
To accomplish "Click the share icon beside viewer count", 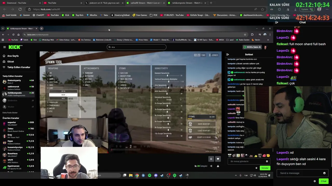I will pyautogui.click(x=211, y=166).
